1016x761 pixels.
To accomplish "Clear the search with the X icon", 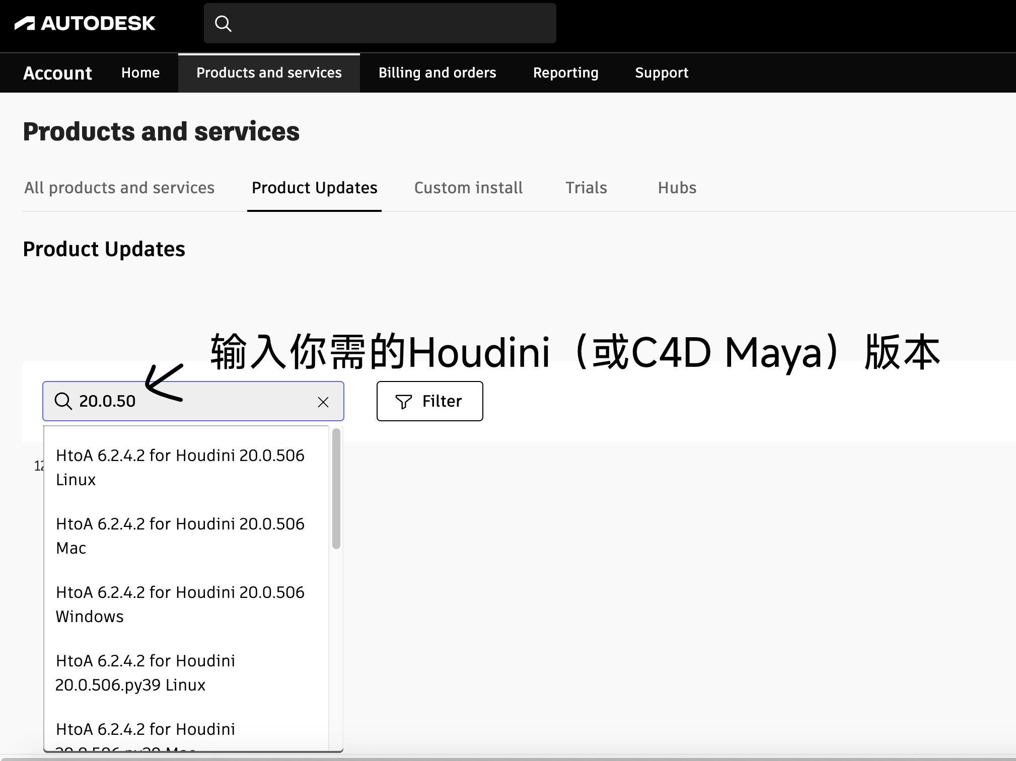I will (322, 401).
